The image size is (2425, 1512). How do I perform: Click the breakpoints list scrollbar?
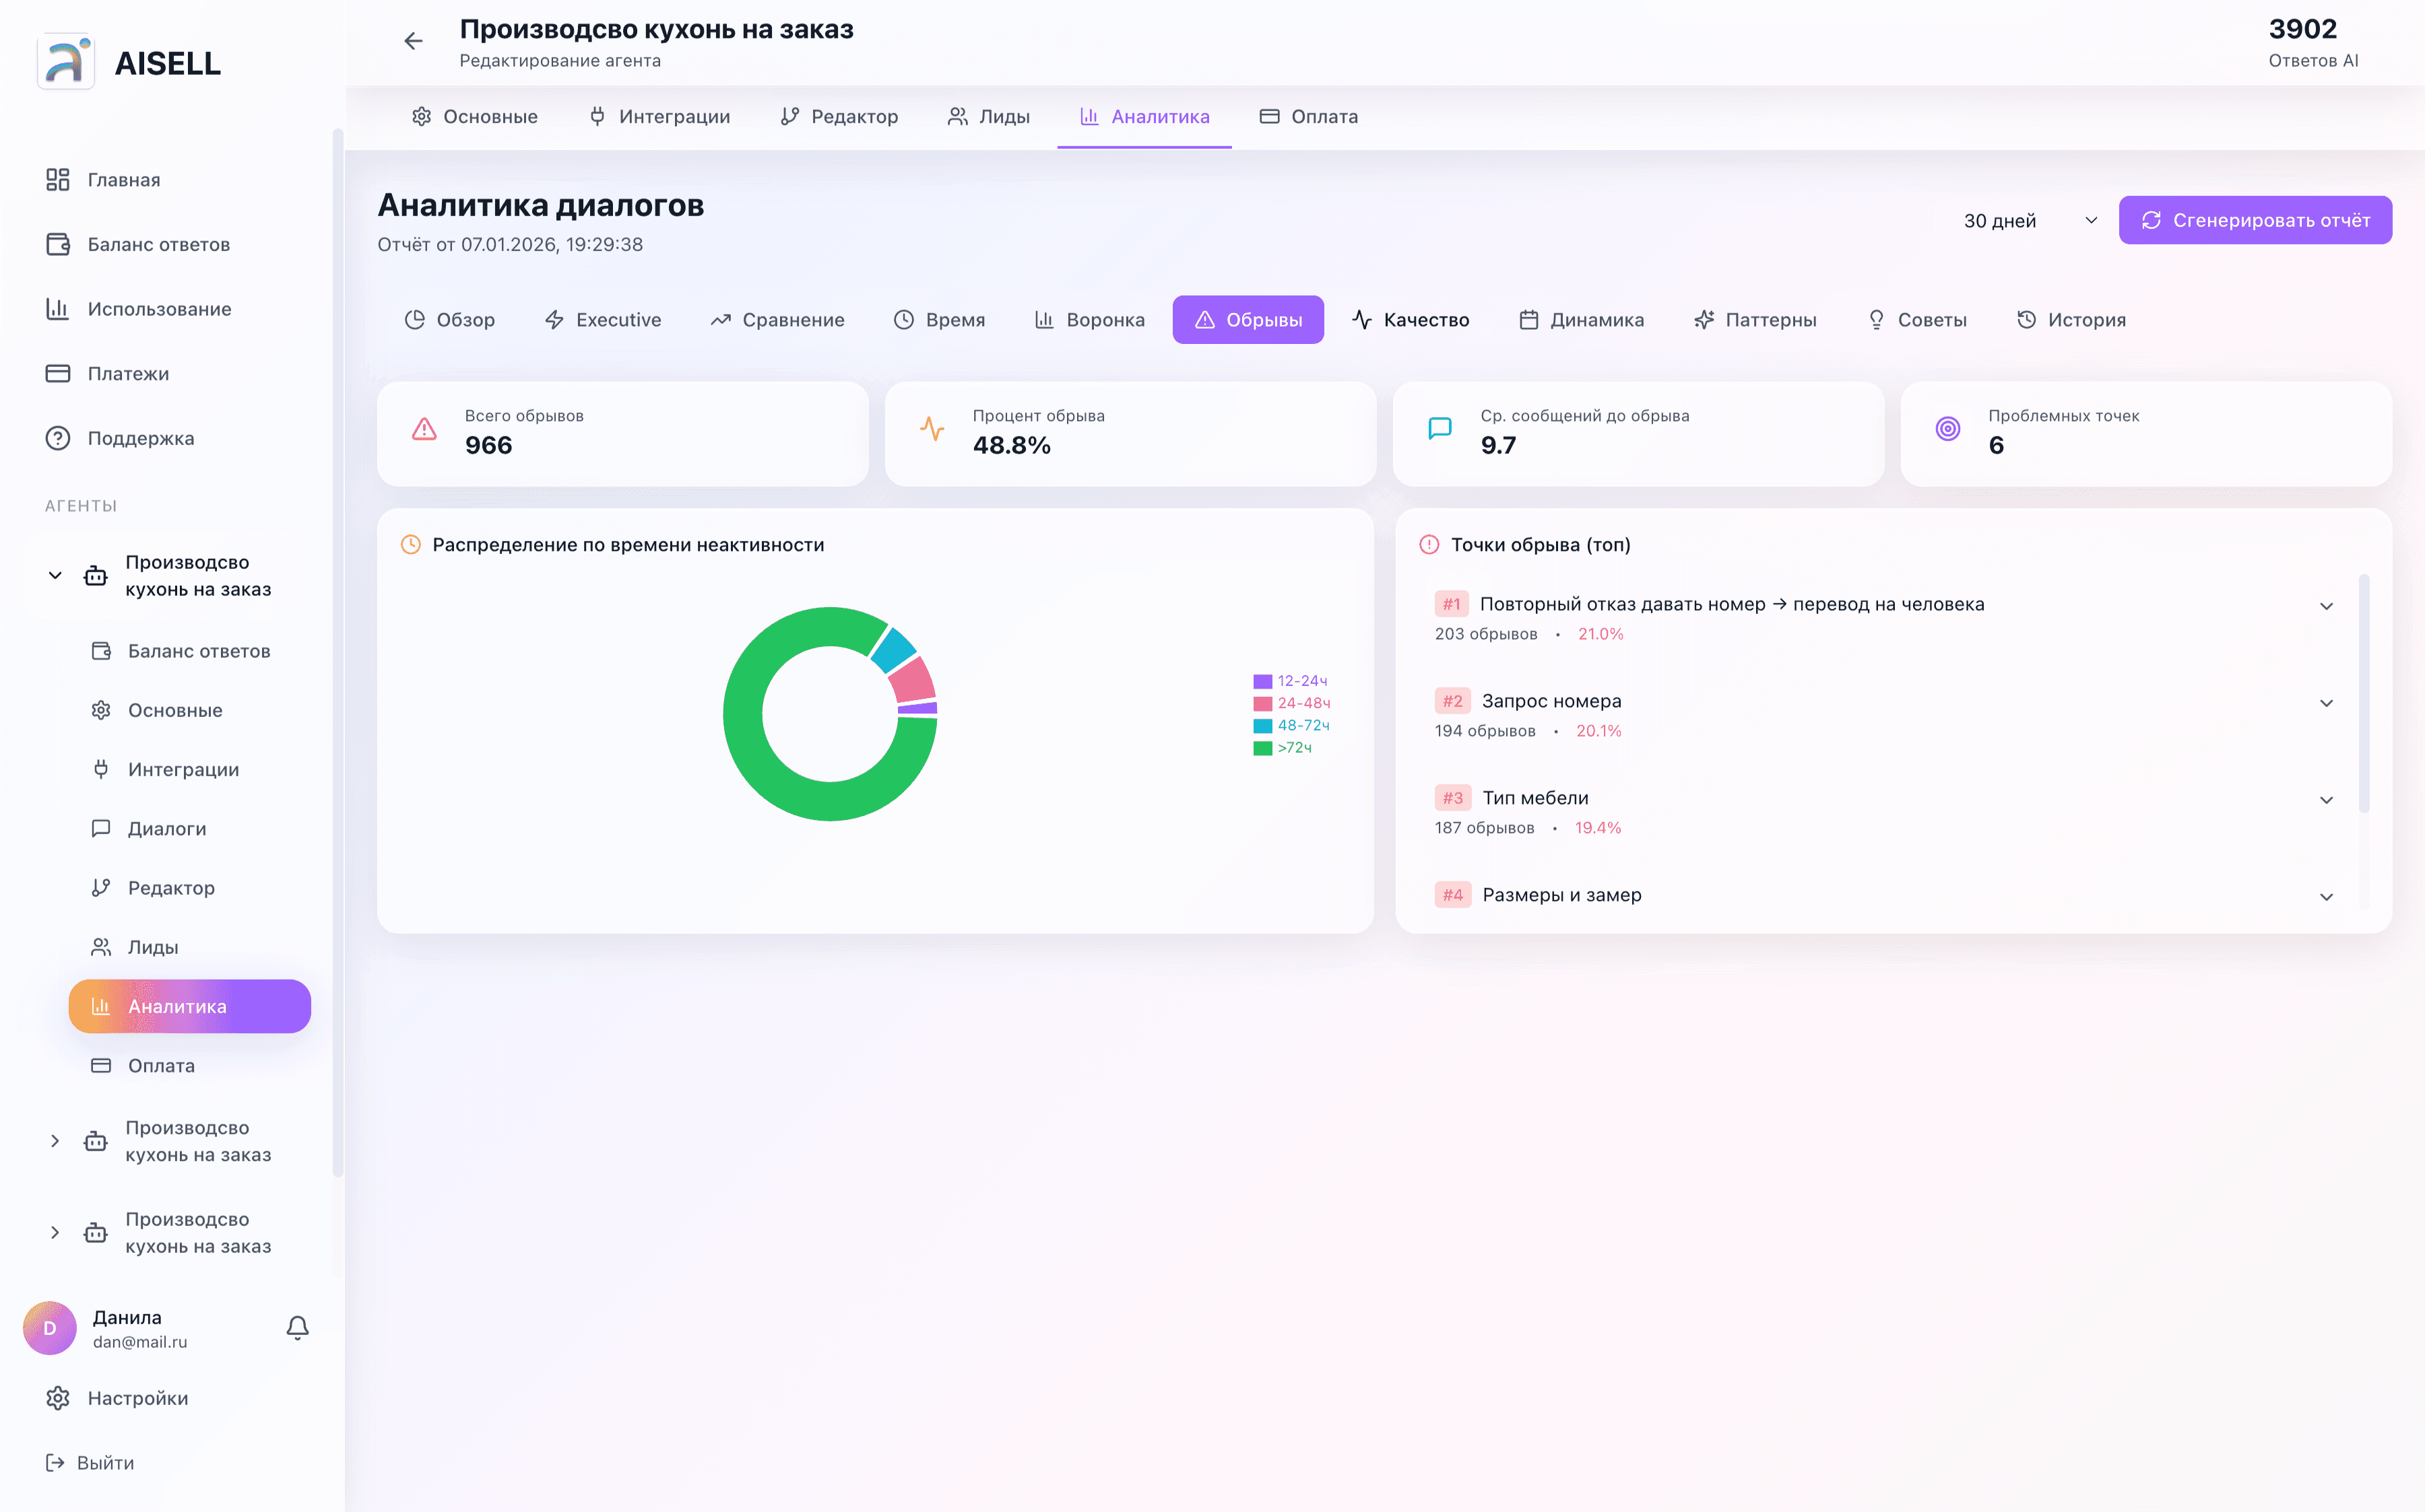click(x=2364, y=693)
